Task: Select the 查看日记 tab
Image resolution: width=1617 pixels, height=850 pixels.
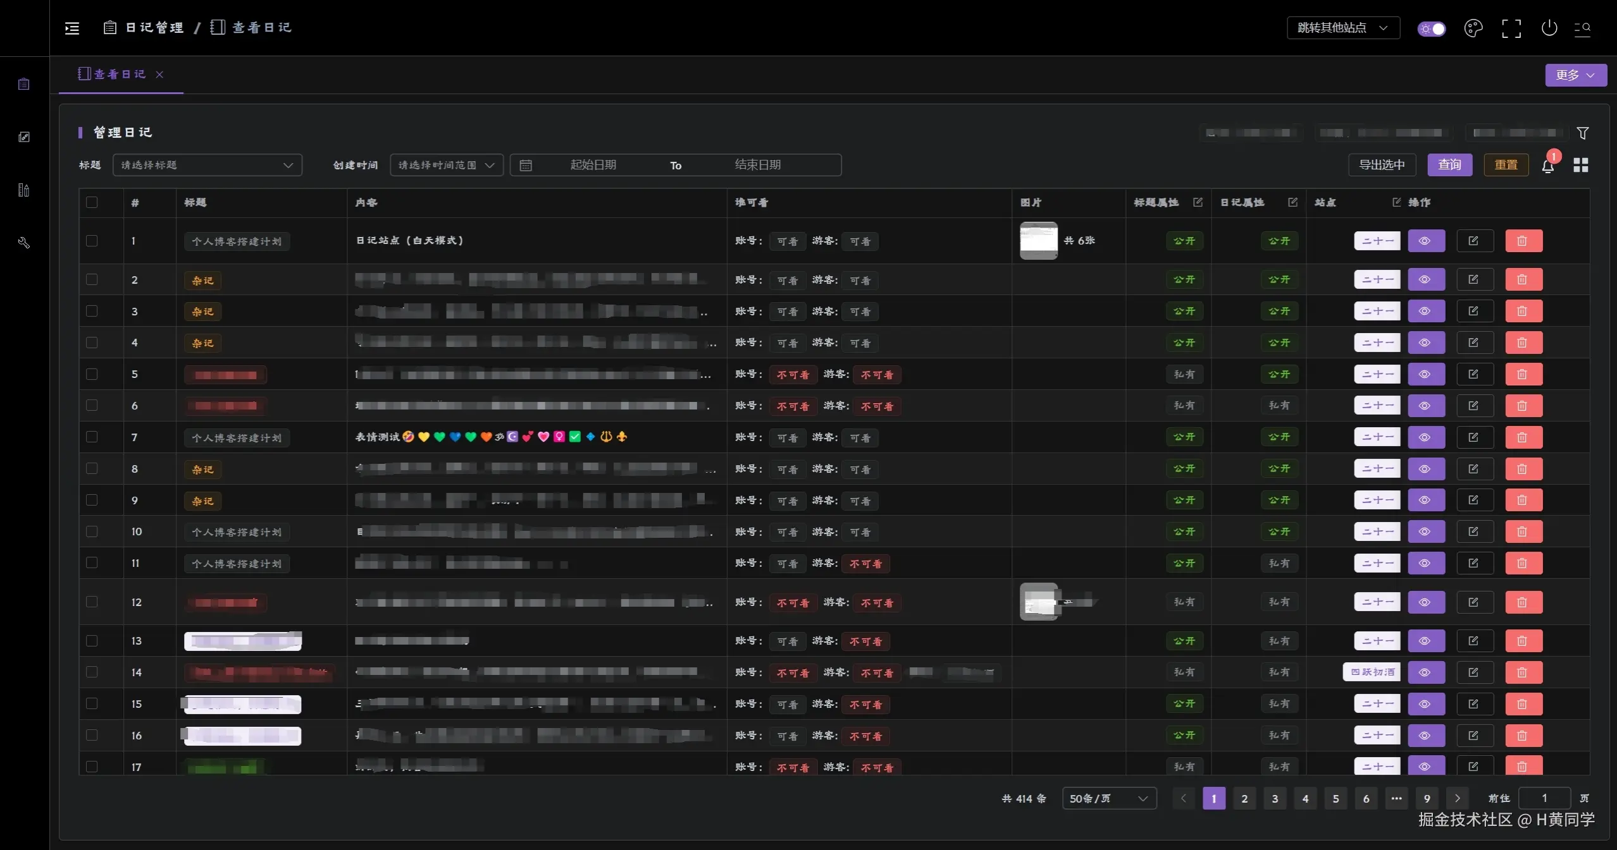Action: tap(120, 75)
